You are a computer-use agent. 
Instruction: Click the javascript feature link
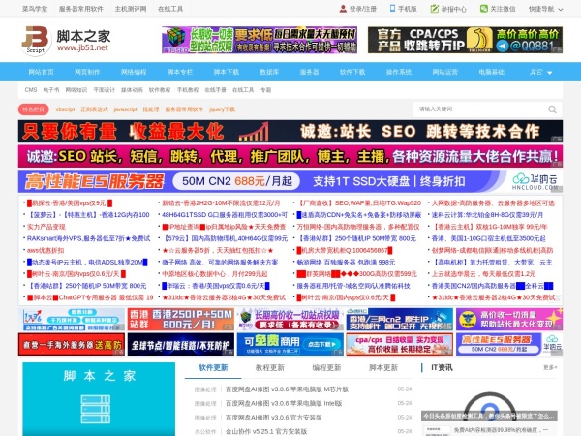click(125, 109)
